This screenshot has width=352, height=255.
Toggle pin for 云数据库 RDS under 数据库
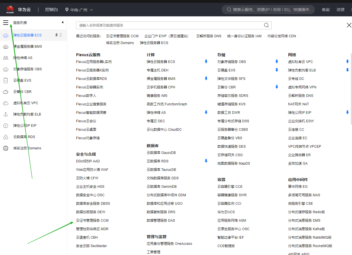tap(206, 161)
